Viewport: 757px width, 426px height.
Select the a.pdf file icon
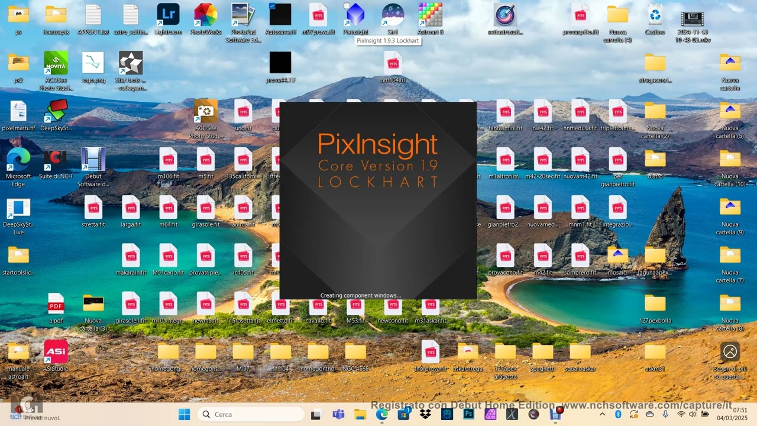point(56,304)
